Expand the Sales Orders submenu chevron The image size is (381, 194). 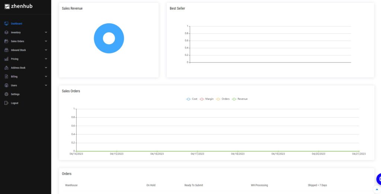click(x=46, y=41)
